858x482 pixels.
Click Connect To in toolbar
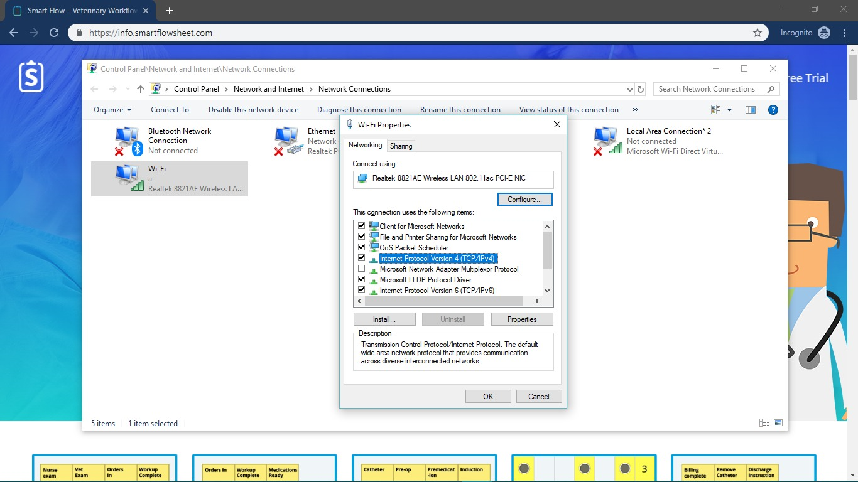pos(170,110)
